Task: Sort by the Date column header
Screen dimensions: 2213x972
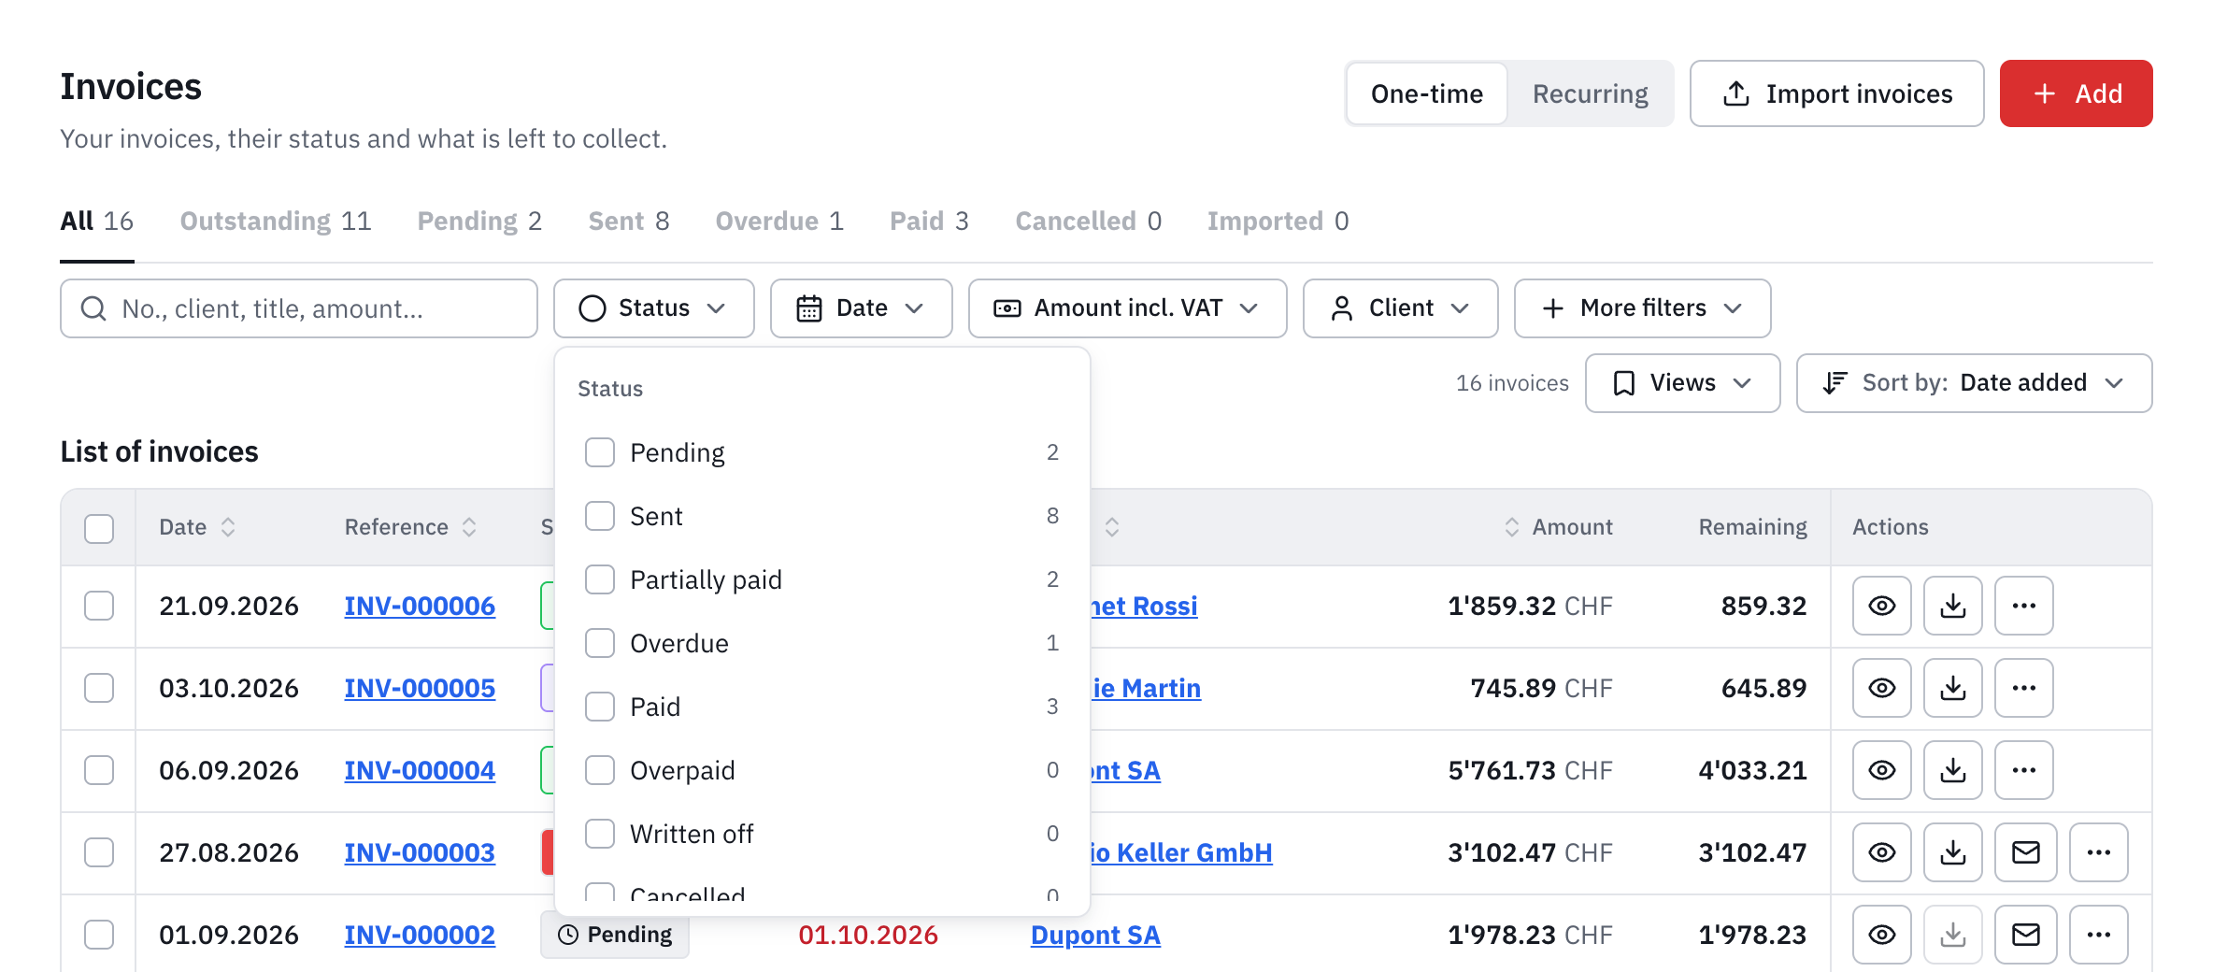Action: 197,527
